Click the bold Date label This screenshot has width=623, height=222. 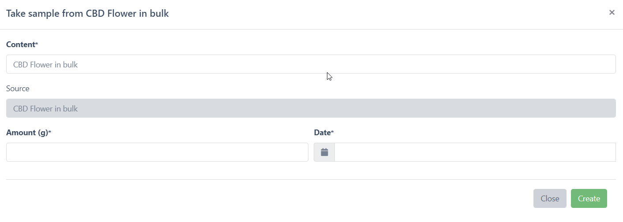pyautogui.click(x=322, y=133)
